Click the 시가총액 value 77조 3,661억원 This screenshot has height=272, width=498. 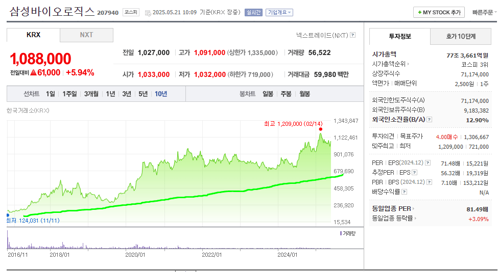click(x=467, y=56)
